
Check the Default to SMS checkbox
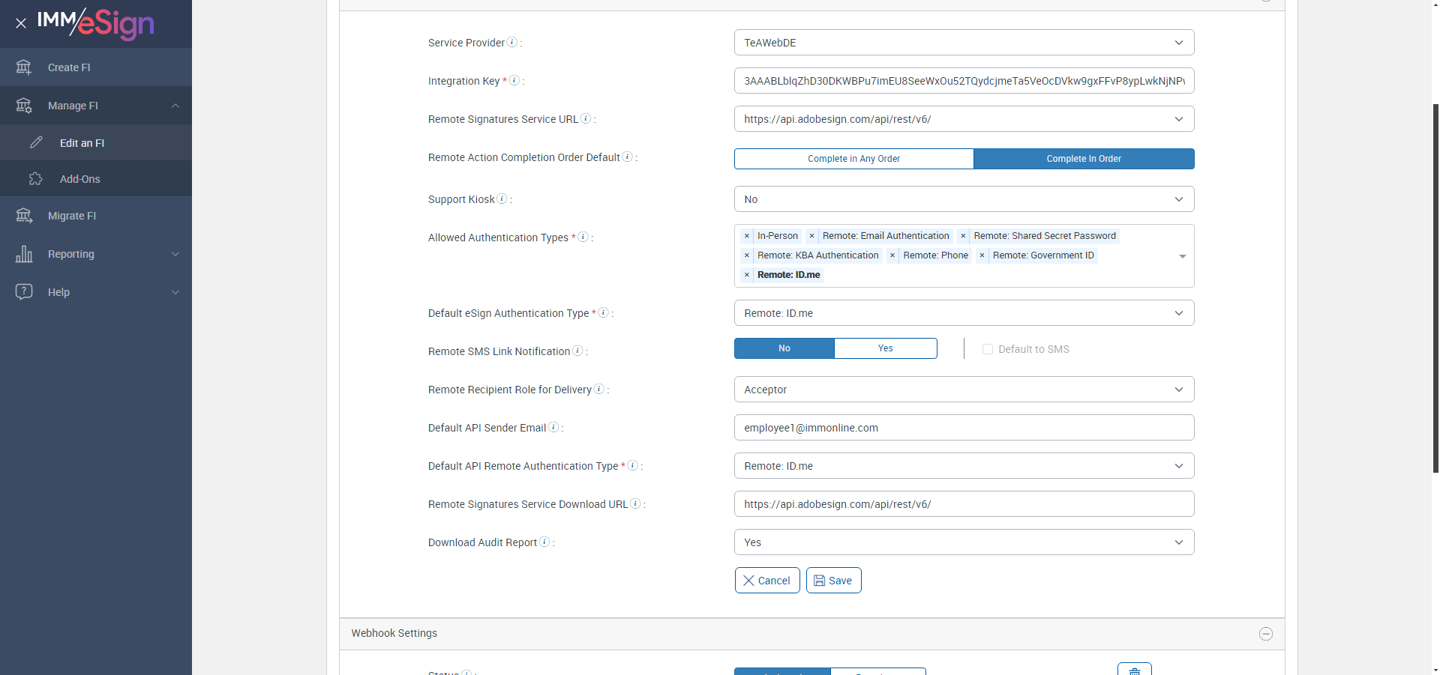988,349
